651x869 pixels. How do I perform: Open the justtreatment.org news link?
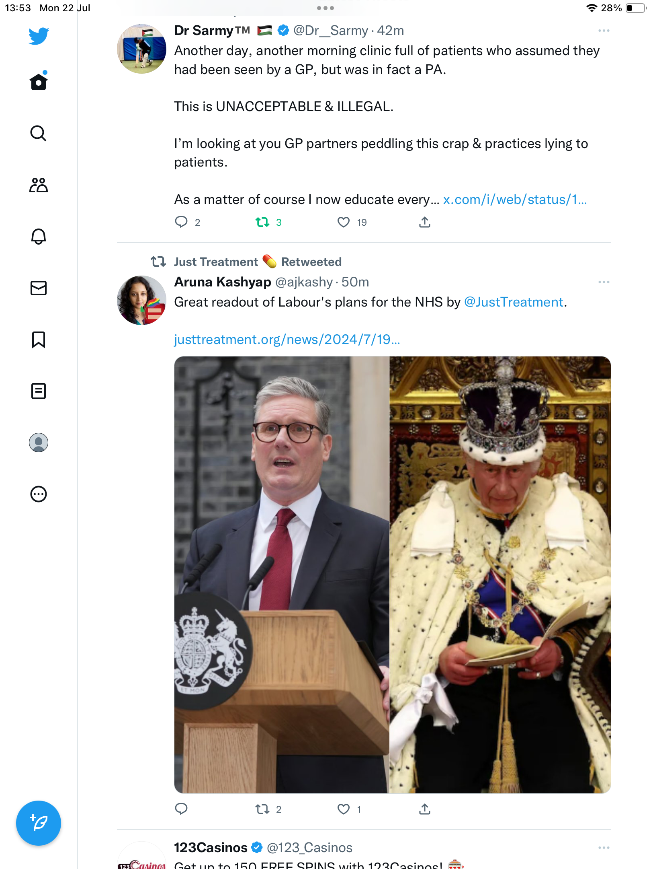click(x=287, y=340)
